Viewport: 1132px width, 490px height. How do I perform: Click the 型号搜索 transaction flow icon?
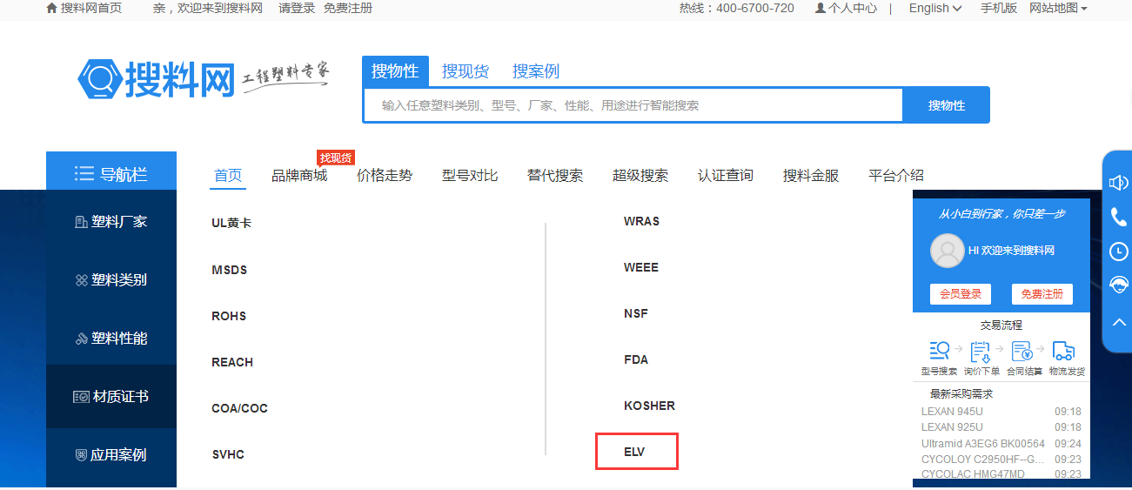pyautogui.click(x=939, y=351)
